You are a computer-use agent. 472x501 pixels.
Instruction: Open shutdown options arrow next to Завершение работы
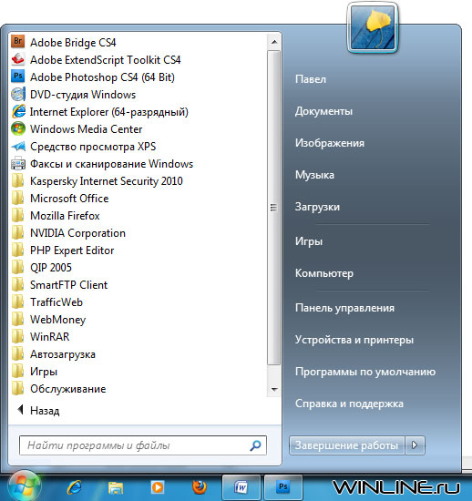point(415,445)
